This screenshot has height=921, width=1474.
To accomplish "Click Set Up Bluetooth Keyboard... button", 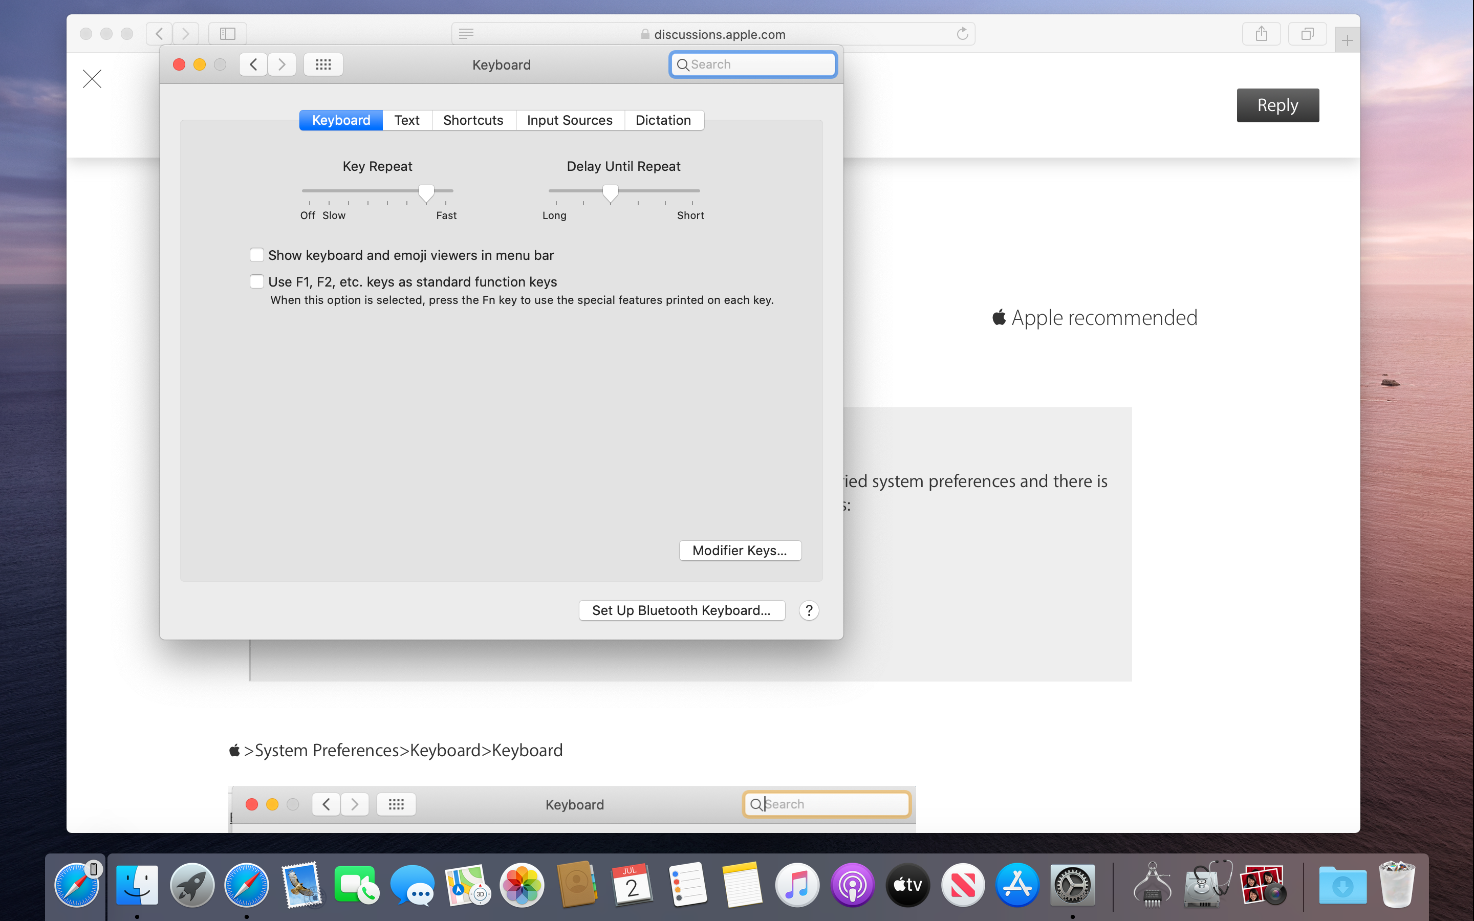I will click(x=681, y=610).
